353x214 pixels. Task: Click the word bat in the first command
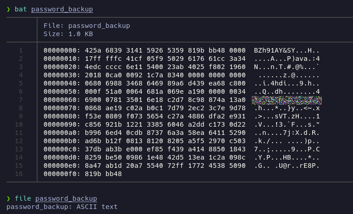[x=21, y=9]
